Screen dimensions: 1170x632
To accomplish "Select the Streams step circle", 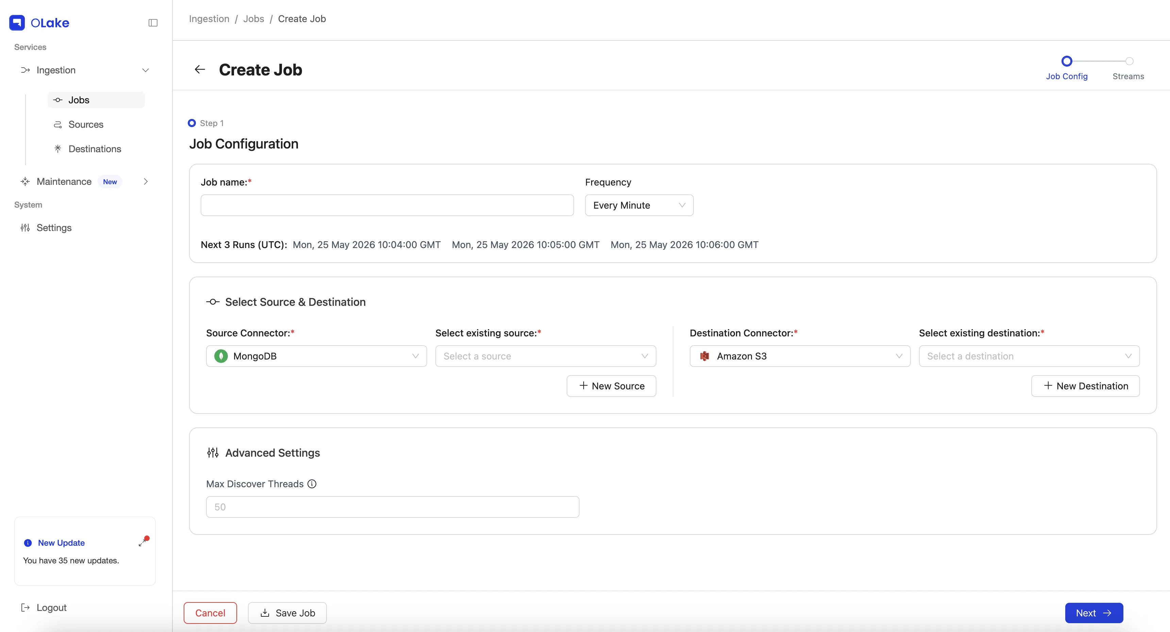I will point(1129,61).
